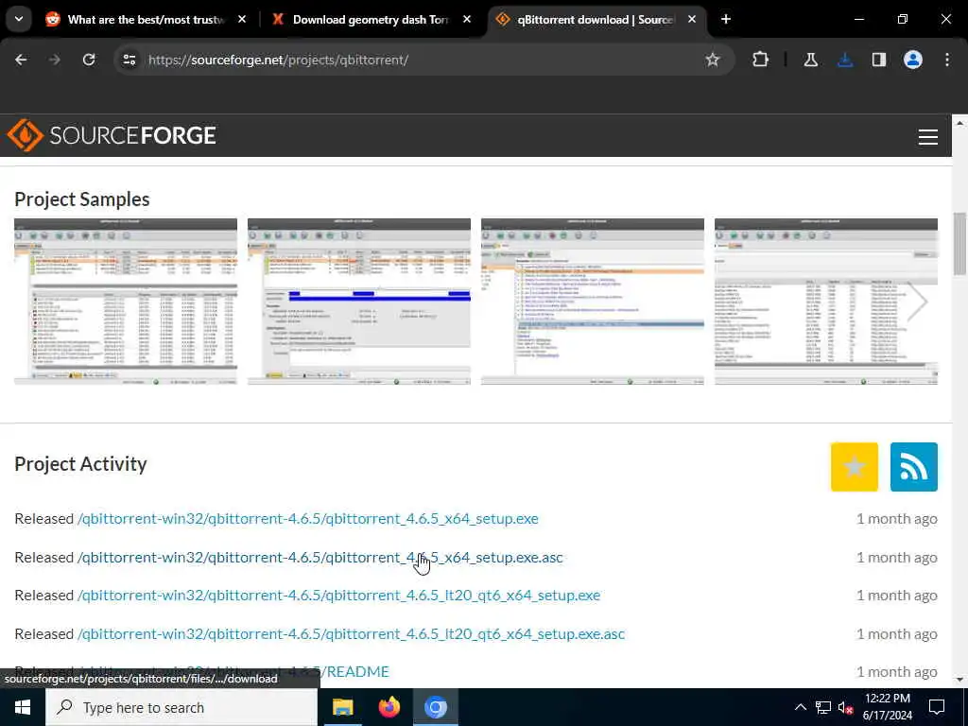
Task: Open the blue RSS feed button
Action: tap(914, 467)
